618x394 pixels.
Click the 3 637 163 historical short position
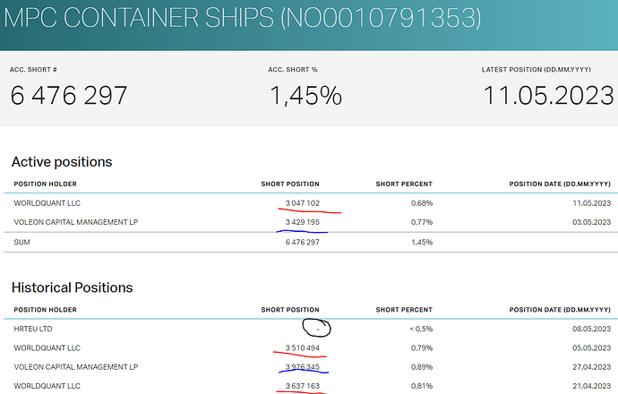click(x=303, y=386)
